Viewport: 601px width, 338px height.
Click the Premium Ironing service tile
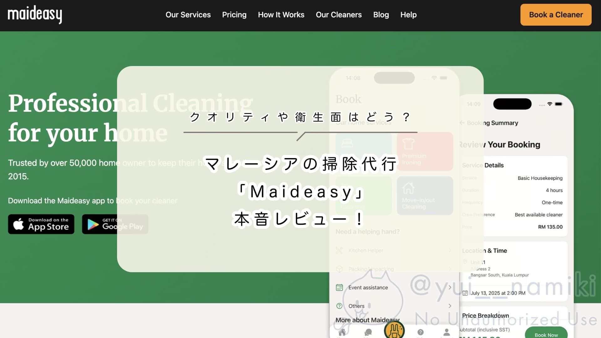coord(425,151)
